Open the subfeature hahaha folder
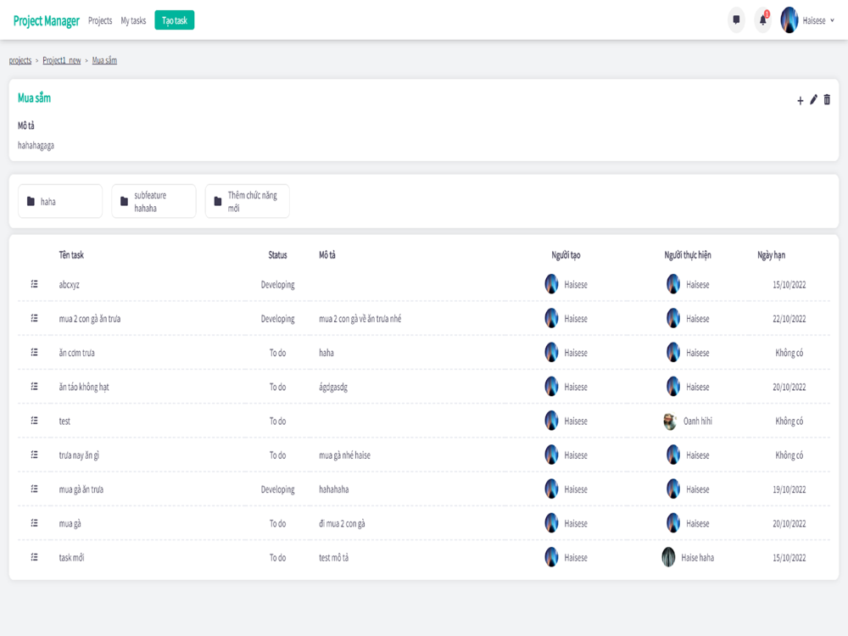Screen dimensions: 848x636 point(153,201)
